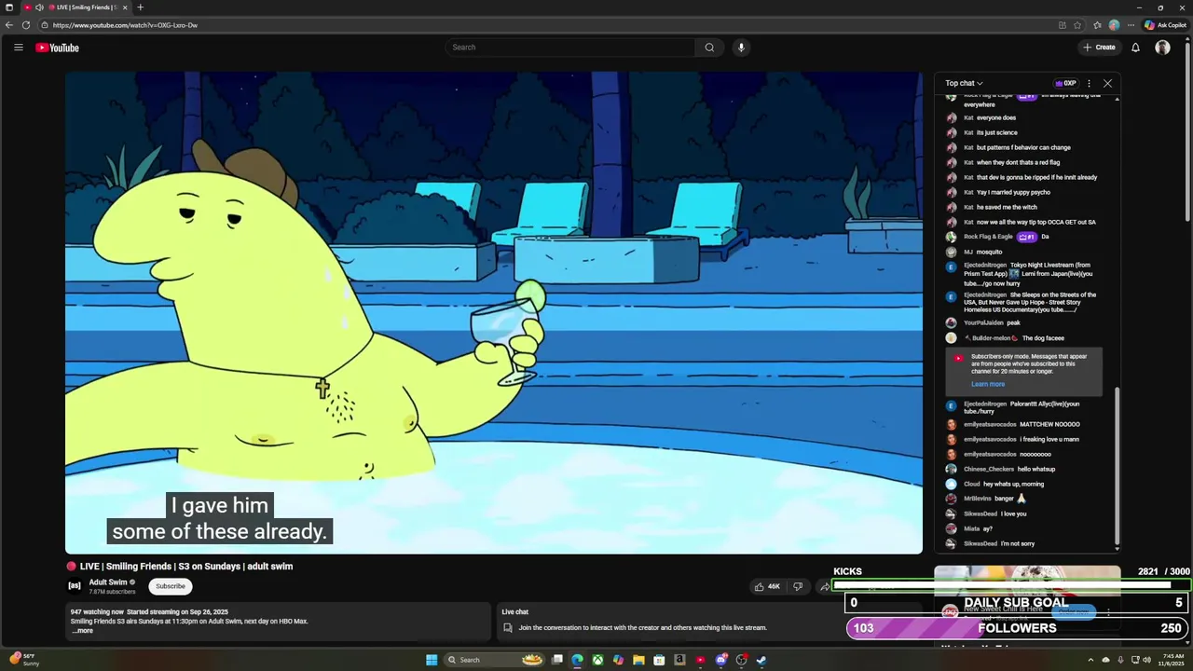The height and width of the screenshot is (671, 1193).
Task: Open Microsoft Edge from the taskbar
Action: tap(577, 660)
